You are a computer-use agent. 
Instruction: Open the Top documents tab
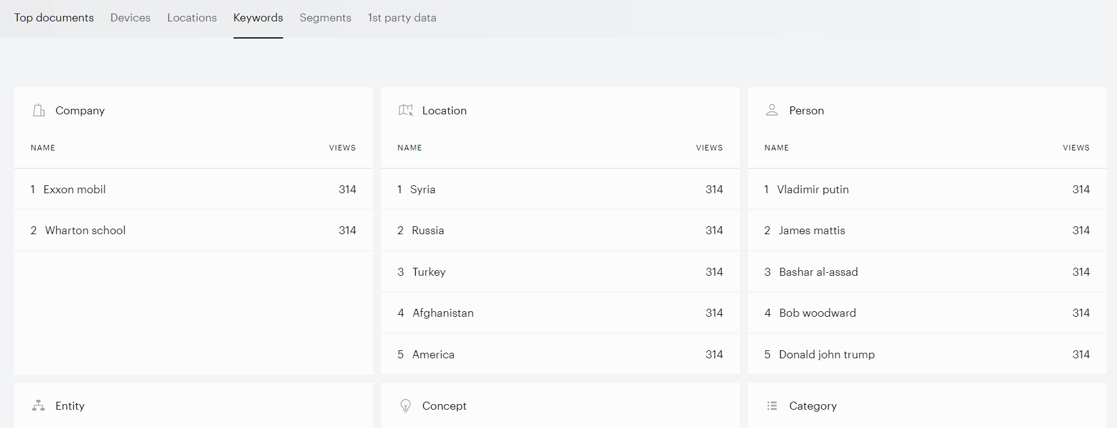click(x=54, y=18)
